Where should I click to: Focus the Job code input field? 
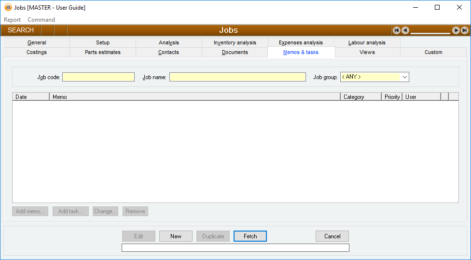[98, 77]
